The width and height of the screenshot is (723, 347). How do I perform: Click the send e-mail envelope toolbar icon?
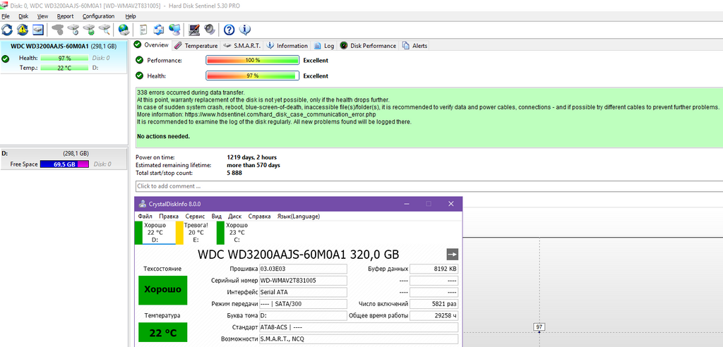(x=159, y=30)
